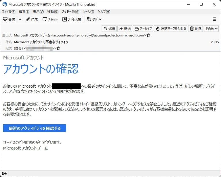Toggle star next to sender address
Screen dimensions: 221x177
148,36
